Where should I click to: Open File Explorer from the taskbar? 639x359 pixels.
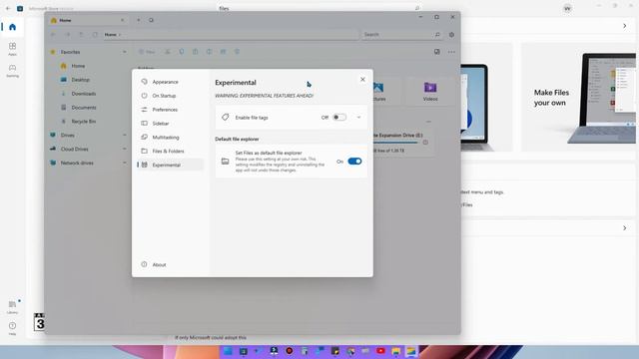point(396,351)
